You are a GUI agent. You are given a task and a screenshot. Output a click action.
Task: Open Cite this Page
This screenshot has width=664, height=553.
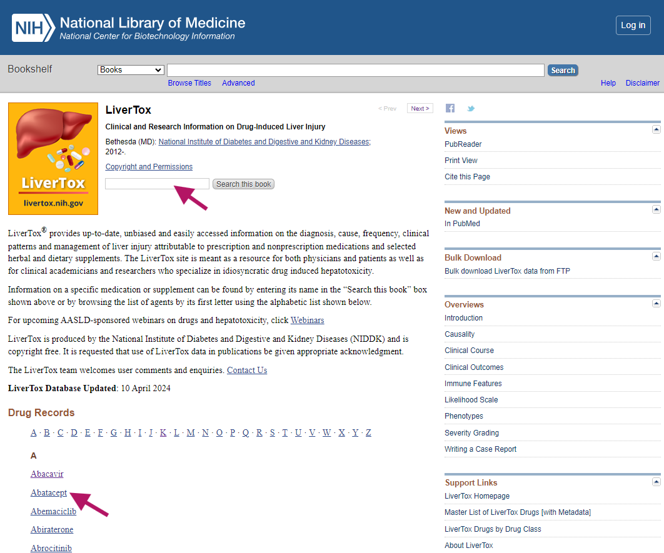click(467, 176)
